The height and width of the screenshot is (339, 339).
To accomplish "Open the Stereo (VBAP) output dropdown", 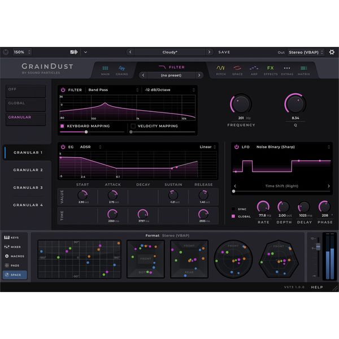I will (306, 52).
